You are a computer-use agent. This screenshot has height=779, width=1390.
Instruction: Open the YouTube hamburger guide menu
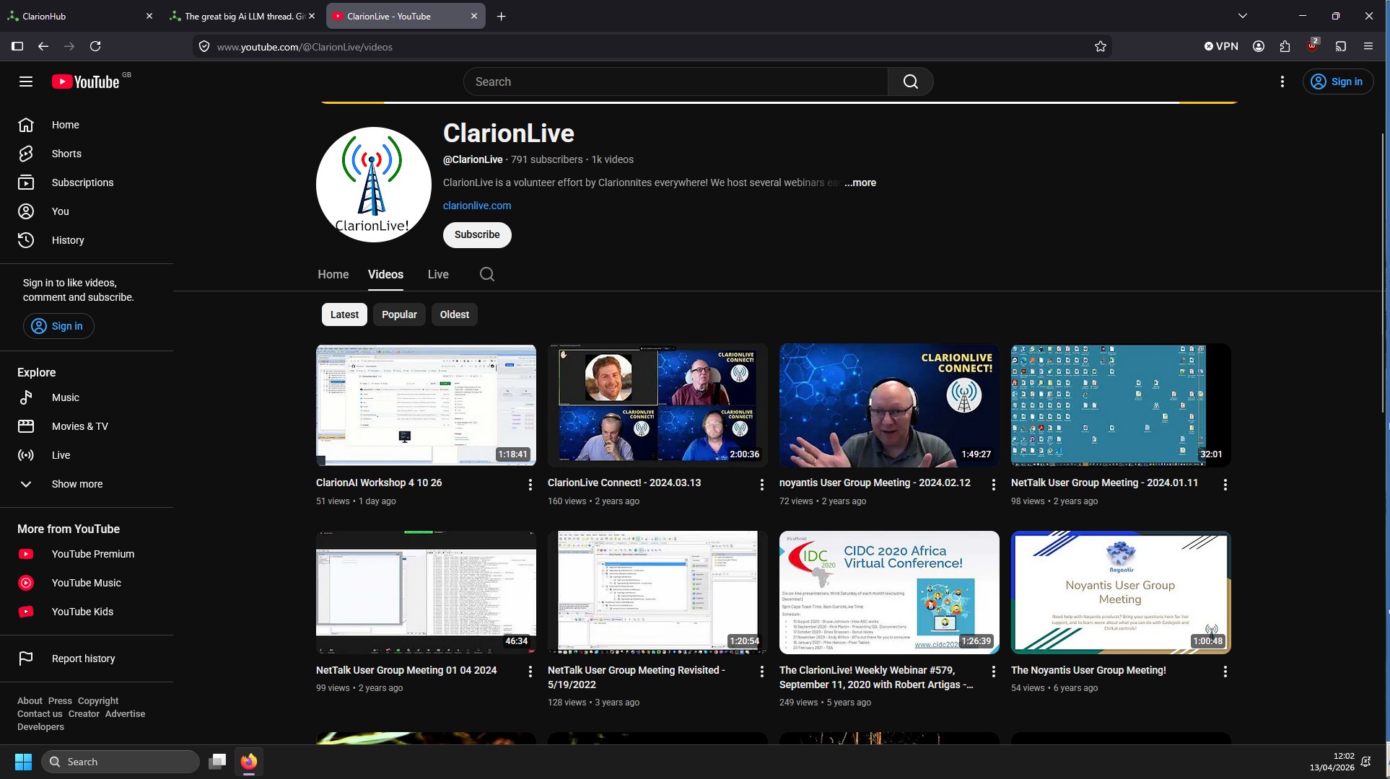(26, 82)
